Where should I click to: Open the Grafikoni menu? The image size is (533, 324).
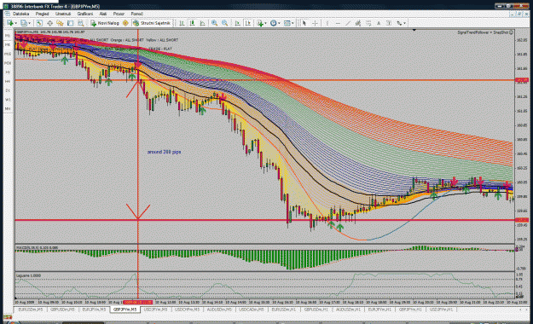point(85,14)
